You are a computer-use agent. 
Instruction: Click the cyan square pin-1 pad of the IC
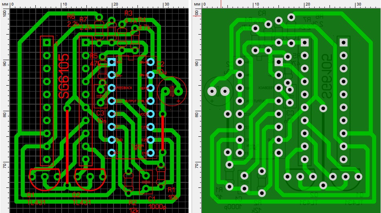tap(112, 62)
